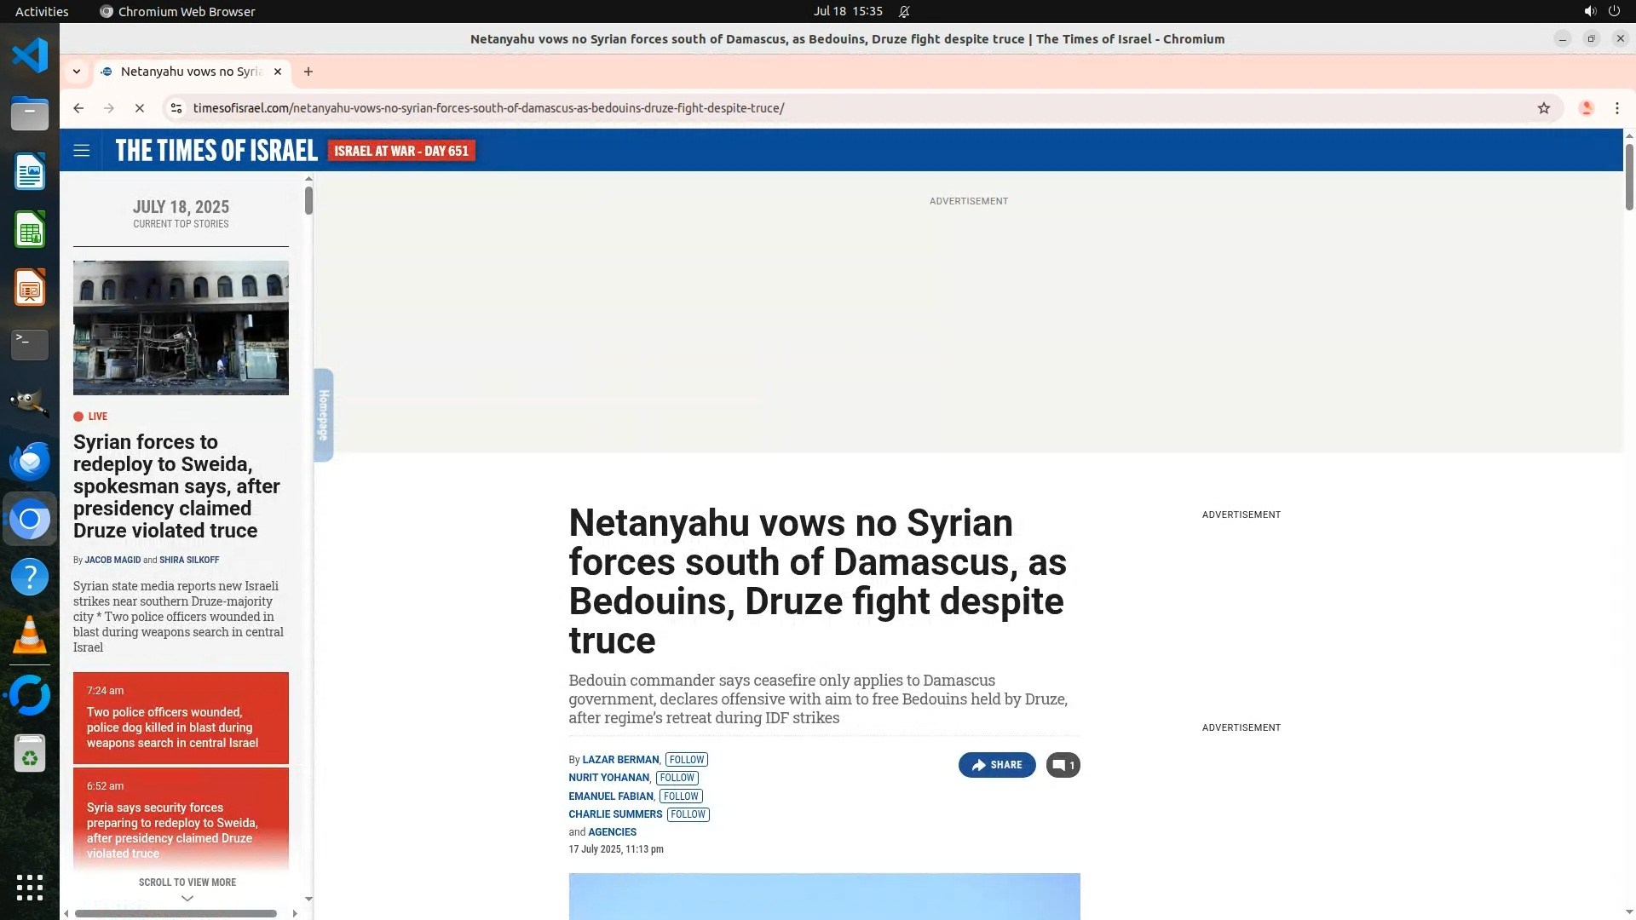Stop page loading with the X button
This screenshot has width=1636, height=920.
click(x=140, y=108)
